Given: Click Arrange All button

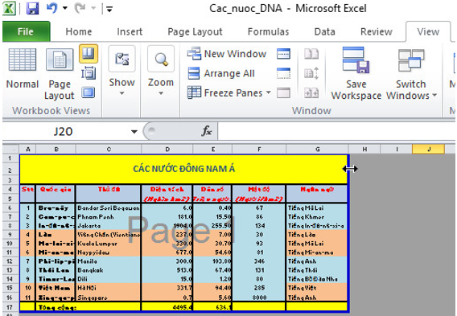Looking at the screenshot, I should (x=221, y=73).
